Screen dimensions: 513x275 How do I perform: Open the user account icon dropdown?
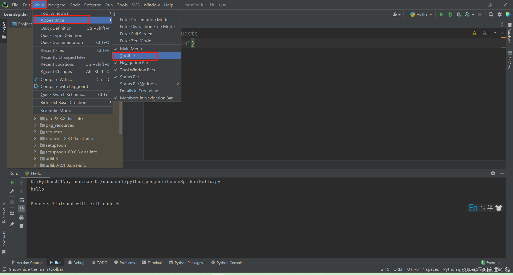[397, 14]
